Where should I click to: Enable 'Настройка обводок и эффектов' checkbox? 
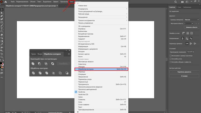click(170, 62)
